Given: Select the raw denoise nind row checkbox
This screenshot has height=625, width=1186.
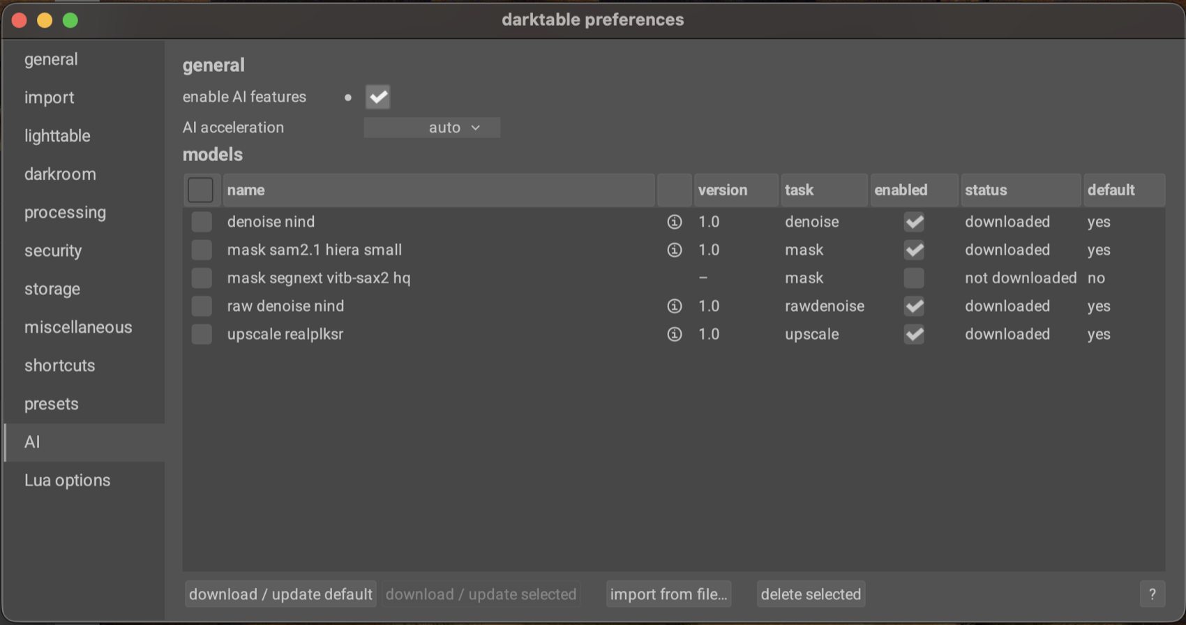Looking at the screenshot, I should pos(202,306).
